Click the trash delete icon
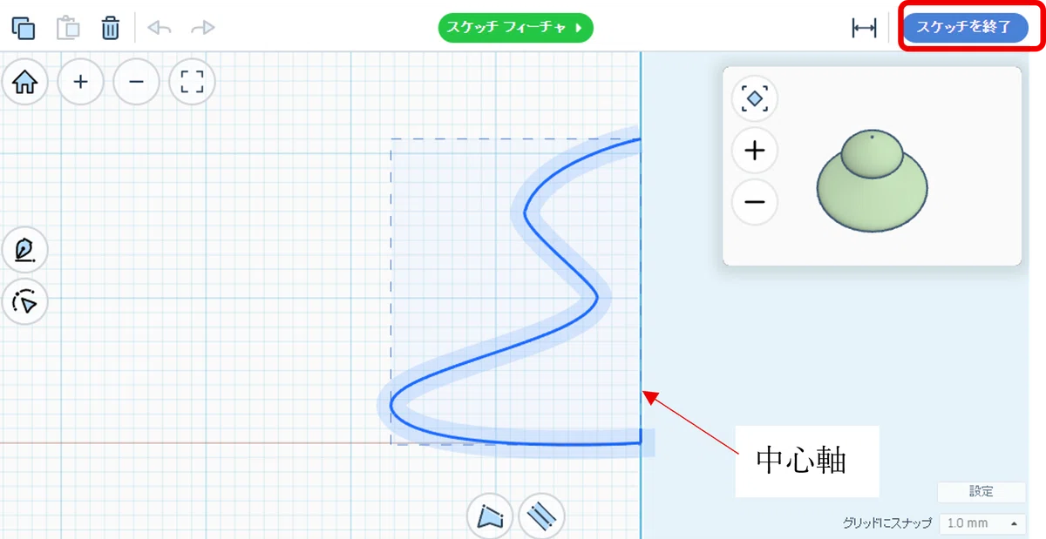Viewport: 1046px width, 539px height. (x=110, y=28)
